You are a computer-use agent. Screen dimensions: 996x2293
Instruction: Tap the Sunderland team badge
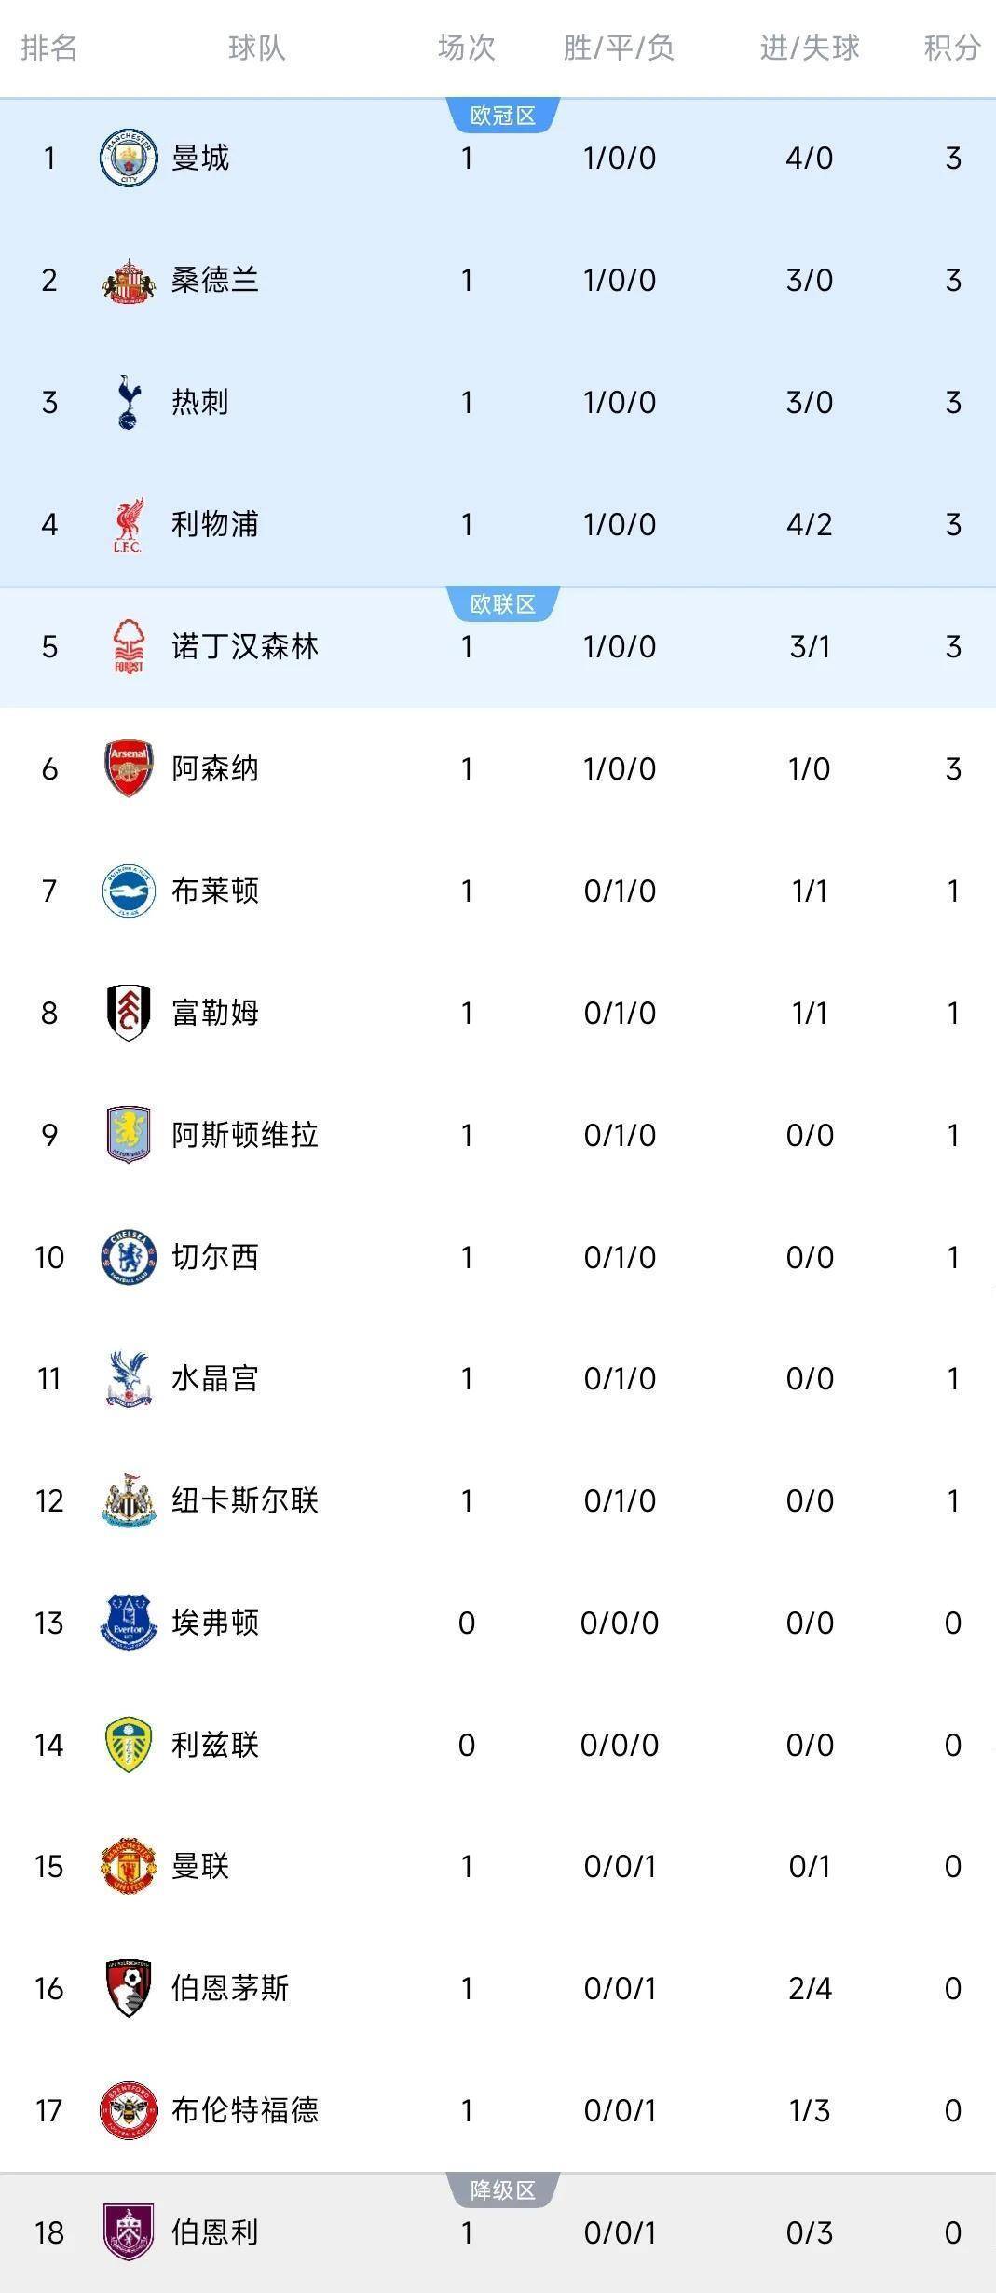pyautogui.click(x=129, y=280)
